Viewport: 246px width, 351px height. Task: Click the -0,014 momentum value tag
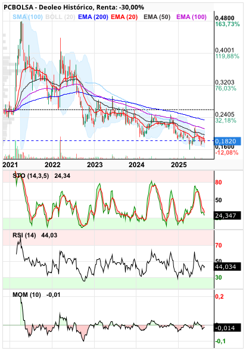tap(228, 328)
